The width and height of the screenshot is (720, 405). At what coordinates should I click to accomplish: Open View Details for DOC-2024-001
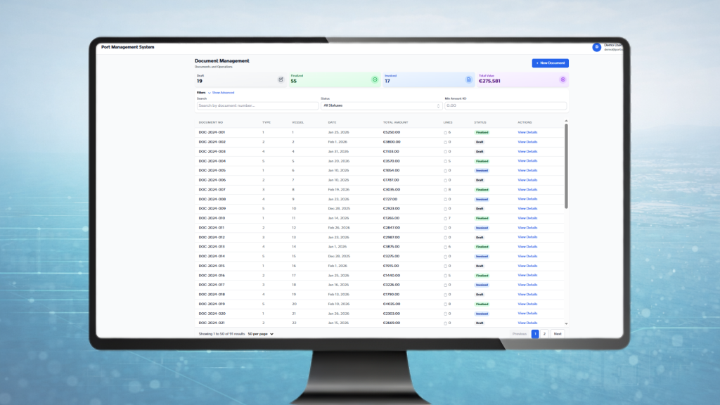click(x=527, y=132)
